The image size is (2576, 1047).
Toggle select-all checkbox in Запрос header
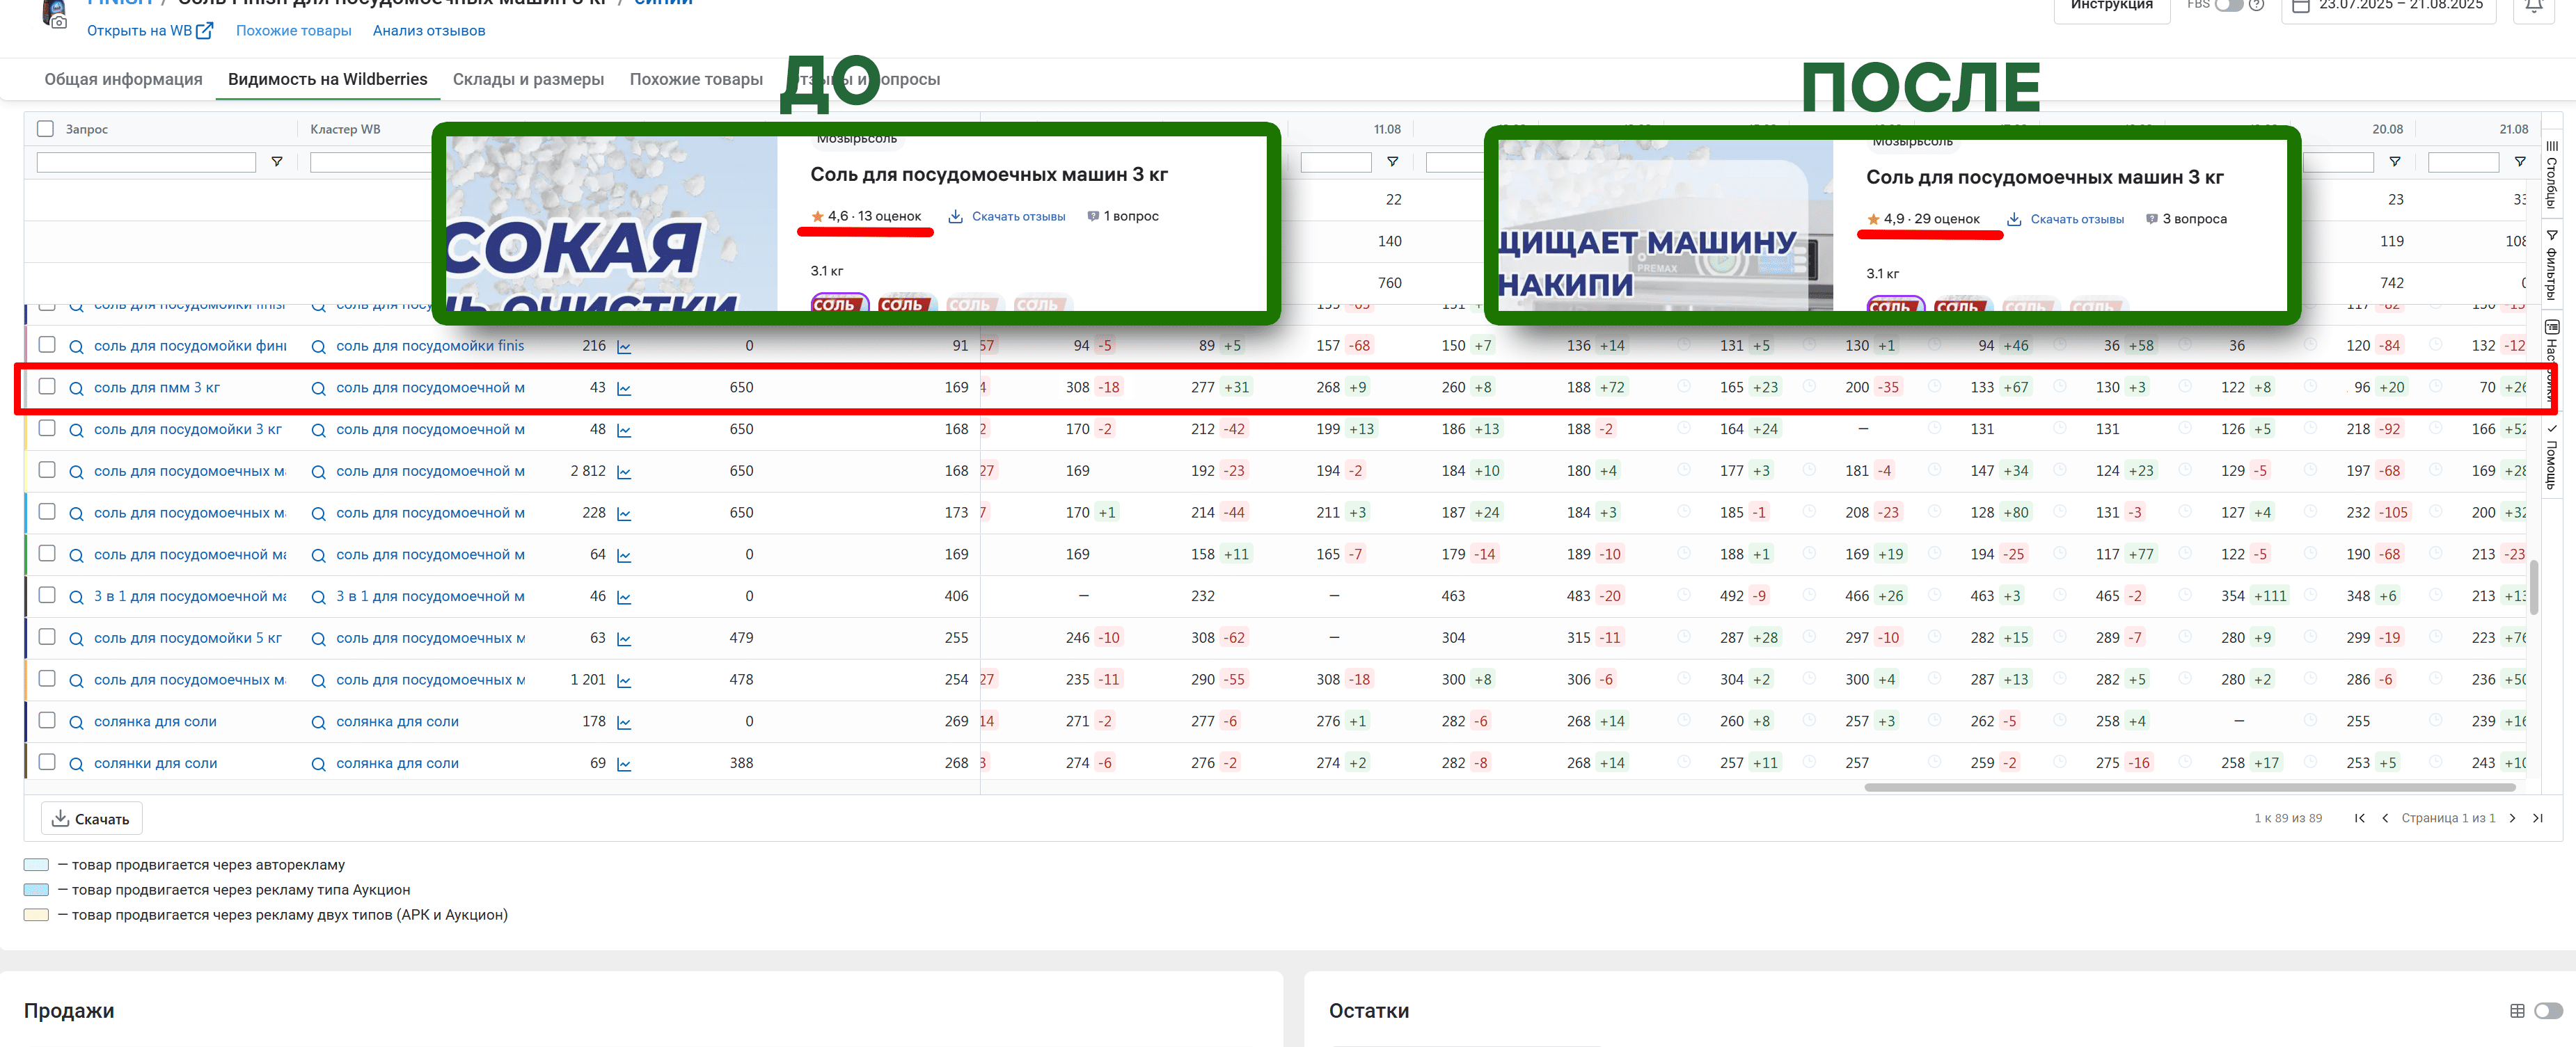(45, 129)
